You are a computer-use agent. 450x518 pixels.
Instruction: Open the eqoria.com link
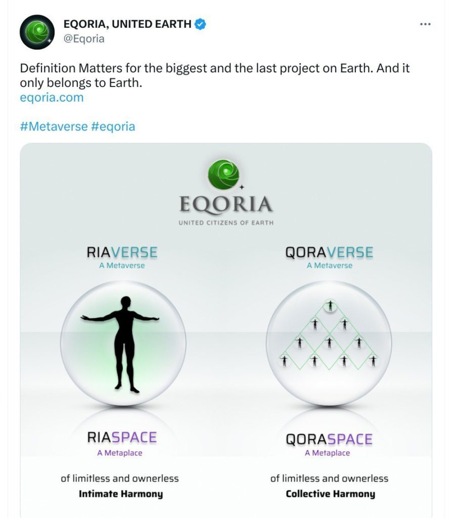coord(52,97)
